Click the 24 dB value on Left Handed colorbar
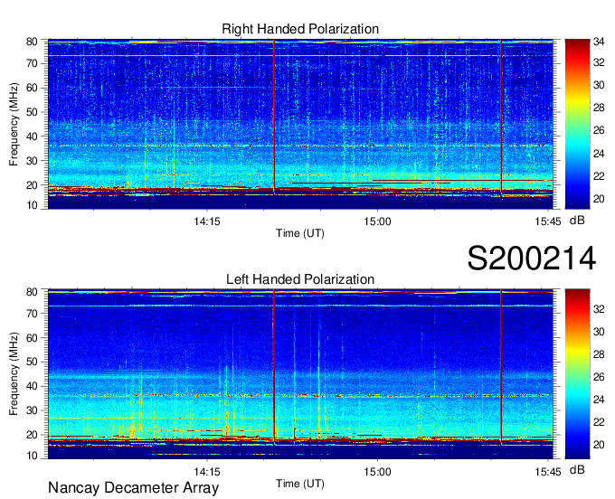Image resolution: width=615 pixels, height=499 pixels. click(x=599, y=400)
